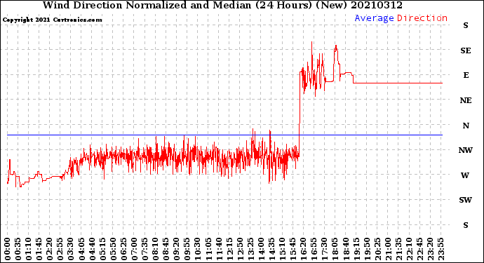This screenshot has height=263, width=484.
Task: Click the "21:00" time label
Action: (389, 249)
